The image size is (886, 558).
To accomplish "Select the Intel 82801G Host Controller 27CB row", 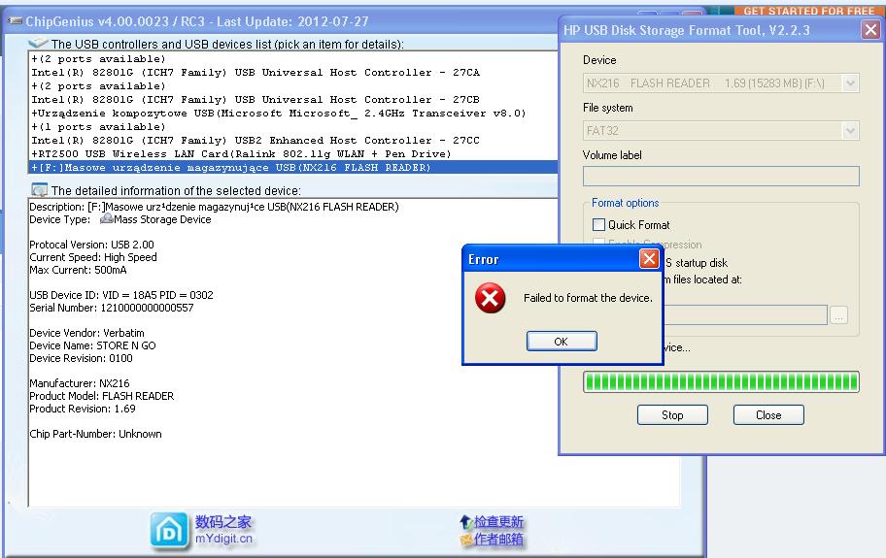I will pyautogui.click(x=292, y=99).
